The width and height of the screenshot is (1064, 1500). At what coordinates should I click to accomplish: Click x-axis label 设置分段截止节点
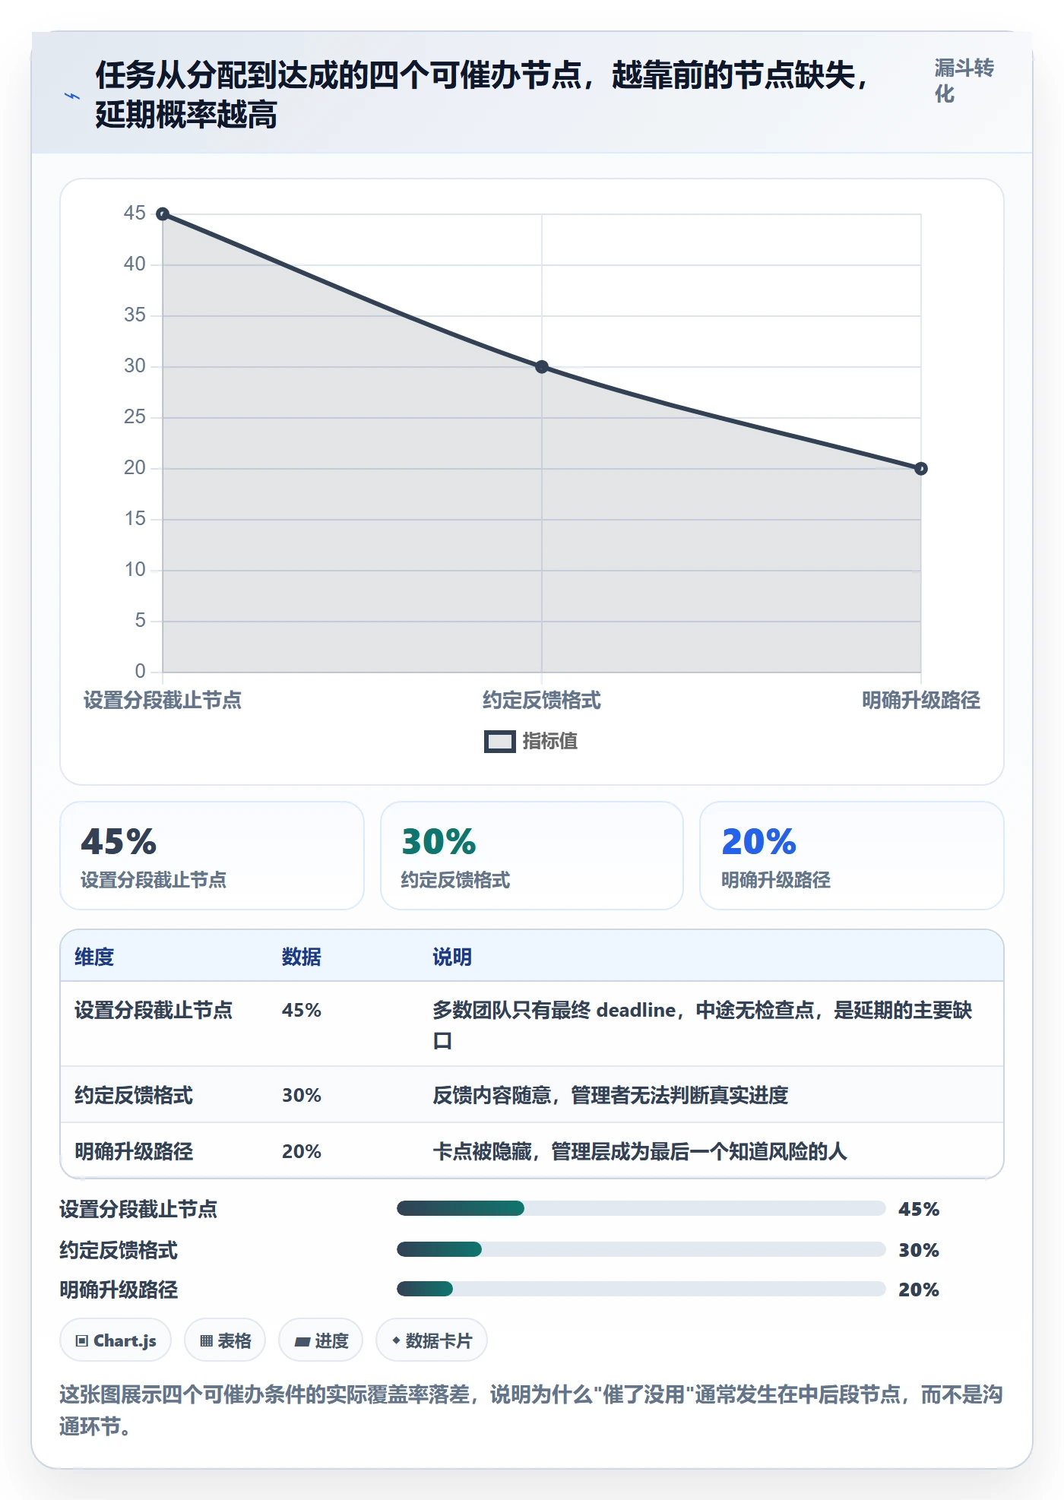pyautogui.click(x=163, y=700)
